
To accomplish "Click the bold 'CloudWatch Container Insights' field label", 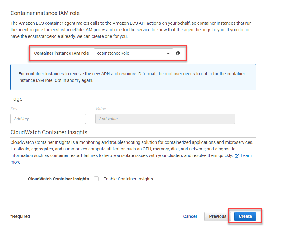I will [x=58, y=179].
